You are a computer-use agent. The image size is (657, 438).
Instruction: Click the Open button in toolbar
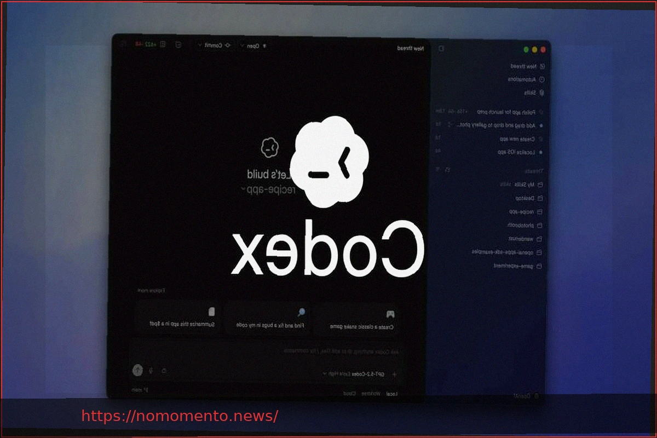point(253,46)
